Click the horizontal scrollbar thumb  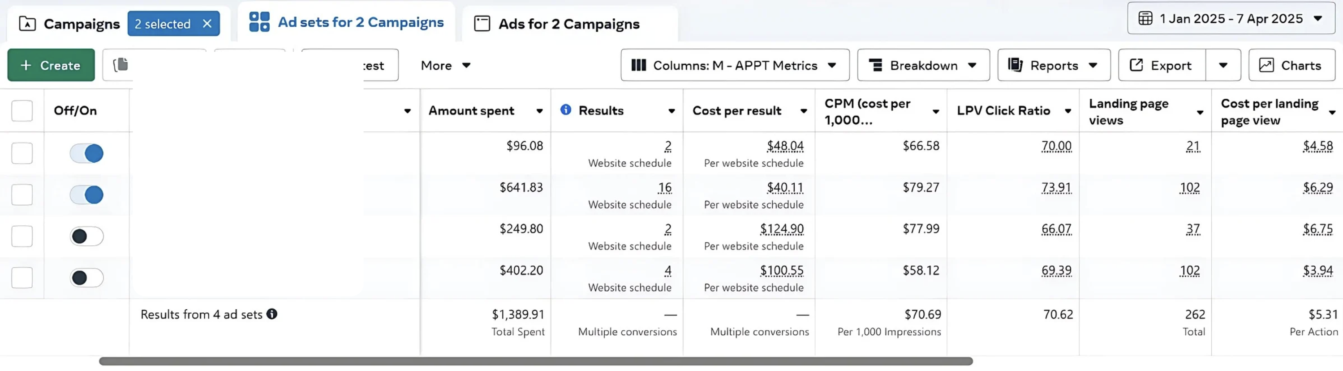pos(535,361)
